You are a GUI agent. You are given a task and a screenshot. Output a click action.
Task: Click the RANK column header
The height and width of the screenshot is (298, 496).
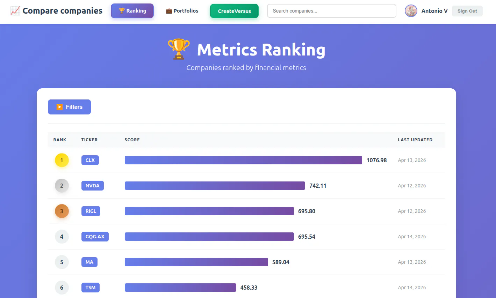click(60, 140)
